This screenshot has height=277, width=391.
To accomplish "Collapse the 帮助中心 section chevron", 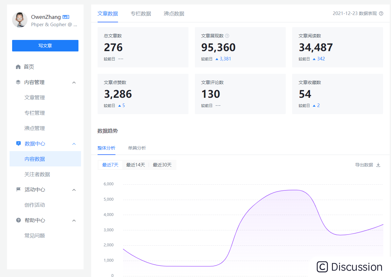I will click(74, 220).
